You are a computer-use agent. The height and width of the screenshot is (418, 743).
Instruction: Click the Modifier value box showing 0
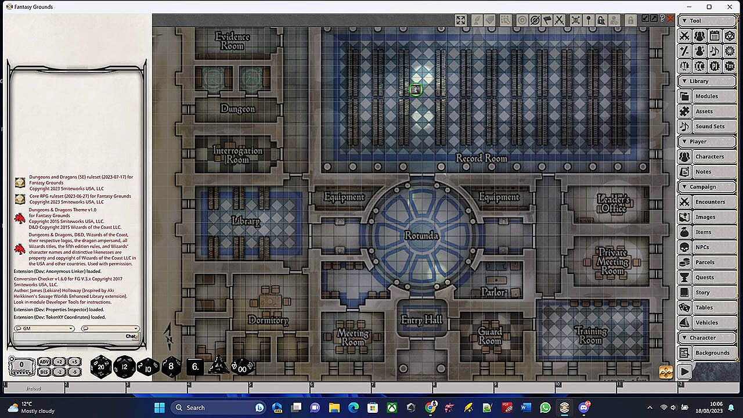tap(22, 366)
